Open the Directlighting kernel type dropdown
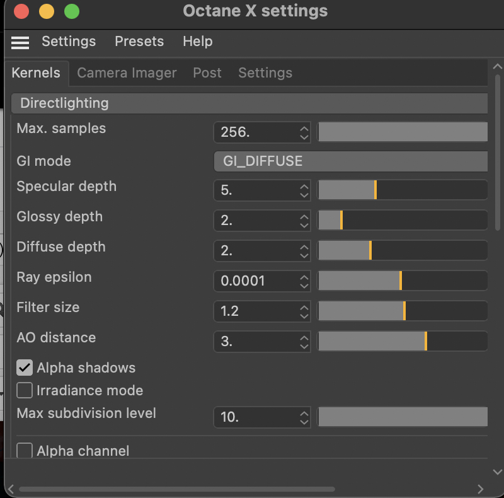 [x=249, y=103]
